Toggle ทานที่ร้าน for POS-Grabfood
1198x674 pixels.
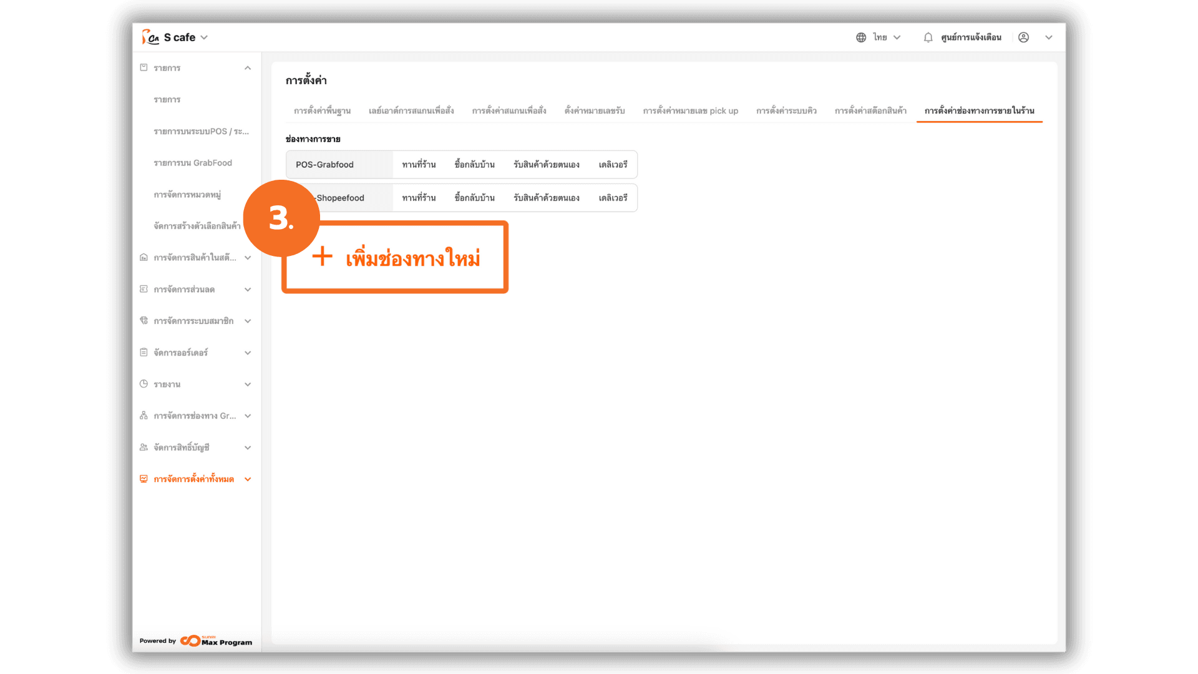419,165
